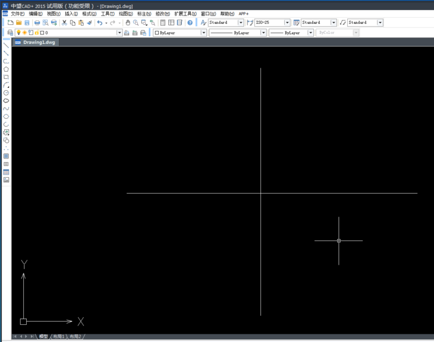Open the layer name dropdown list

coord(119,33)
